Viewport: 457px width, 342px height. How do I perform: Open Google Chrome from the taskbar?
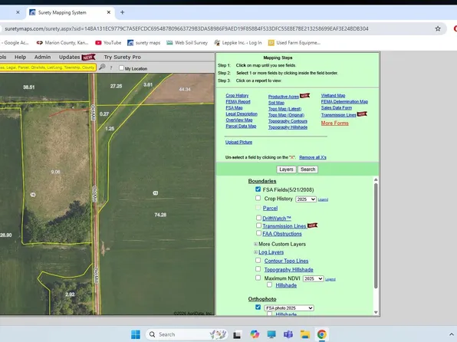322,334
